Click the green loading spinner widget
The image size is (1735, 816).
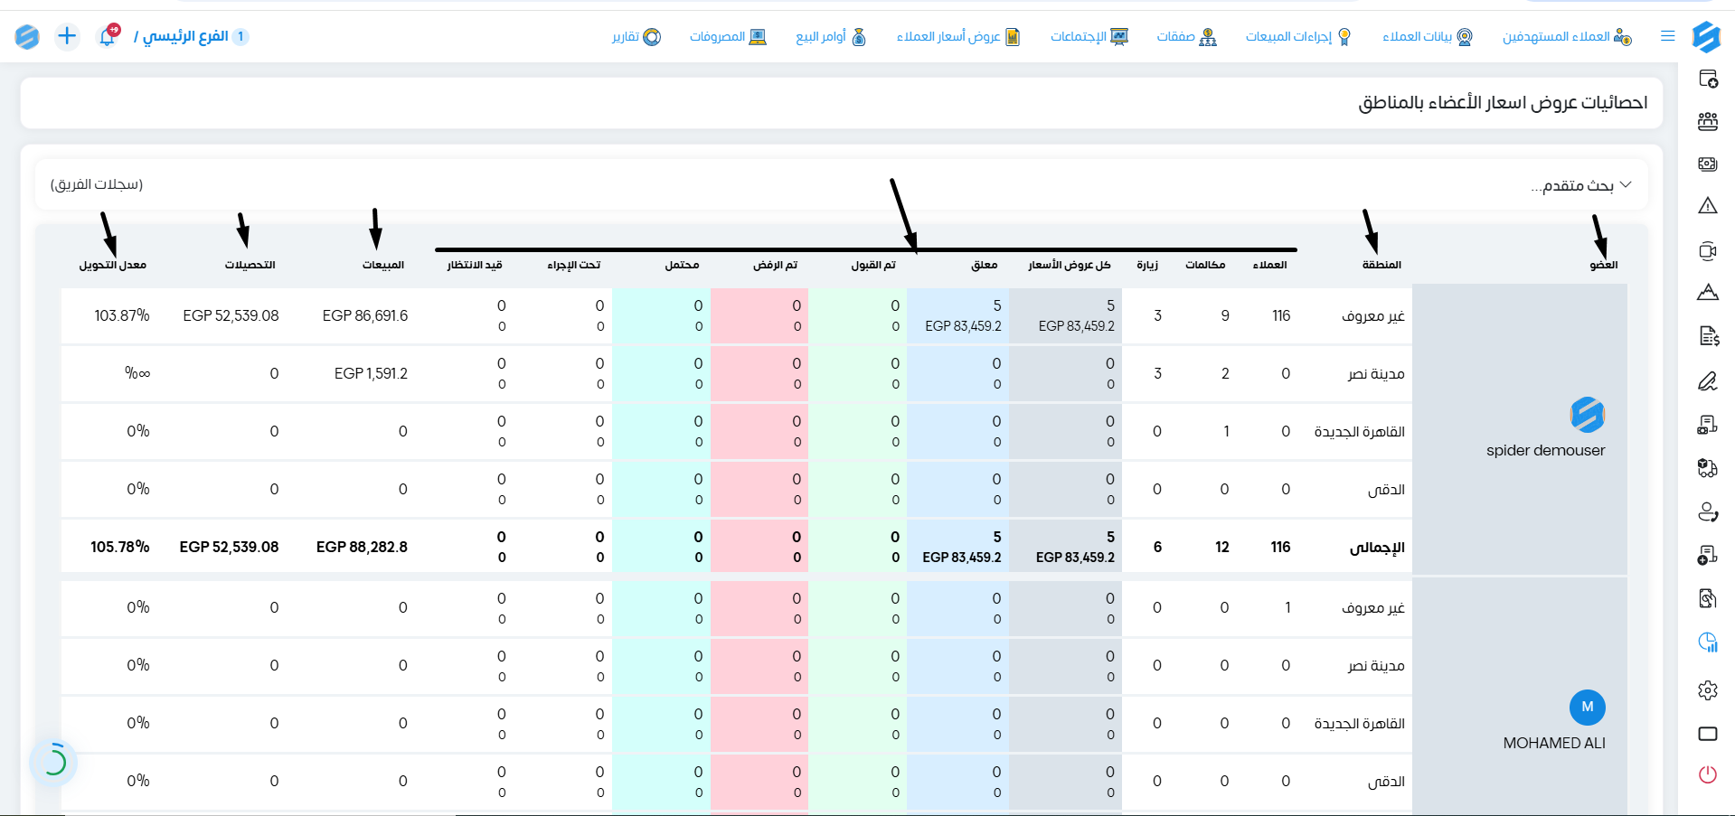click(53, 762)
